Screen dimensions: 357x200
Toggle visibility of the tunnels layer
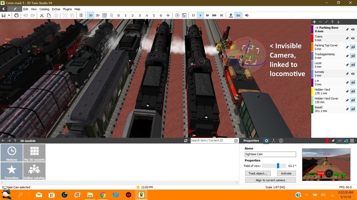click(x=353, y=74)
